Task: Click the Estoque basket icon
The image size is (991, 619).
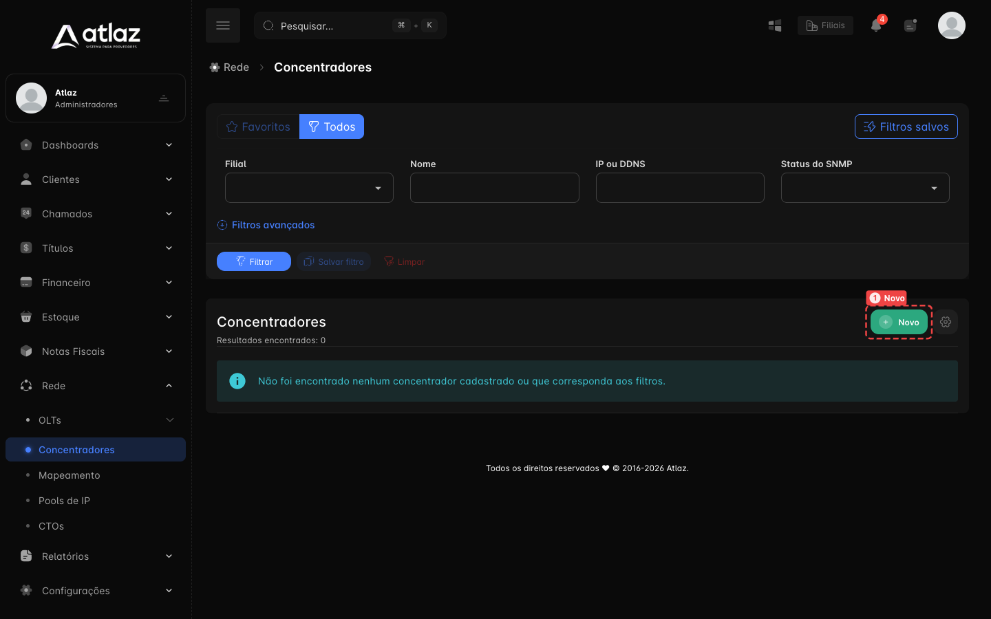Action: coord(26,316)
